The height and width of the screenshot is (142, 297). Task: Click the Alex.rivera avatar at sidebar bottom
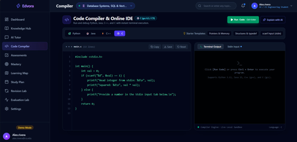coord(6,136)
